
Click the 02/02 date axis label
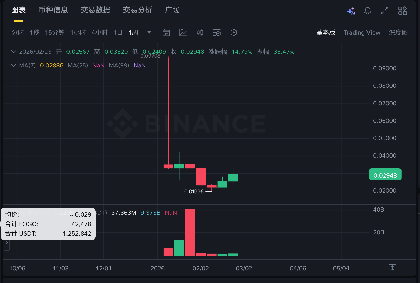201,268
